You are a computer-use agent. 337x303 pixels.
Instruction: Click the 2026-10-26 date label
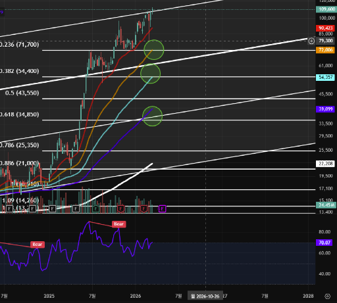tap(205, 296)
